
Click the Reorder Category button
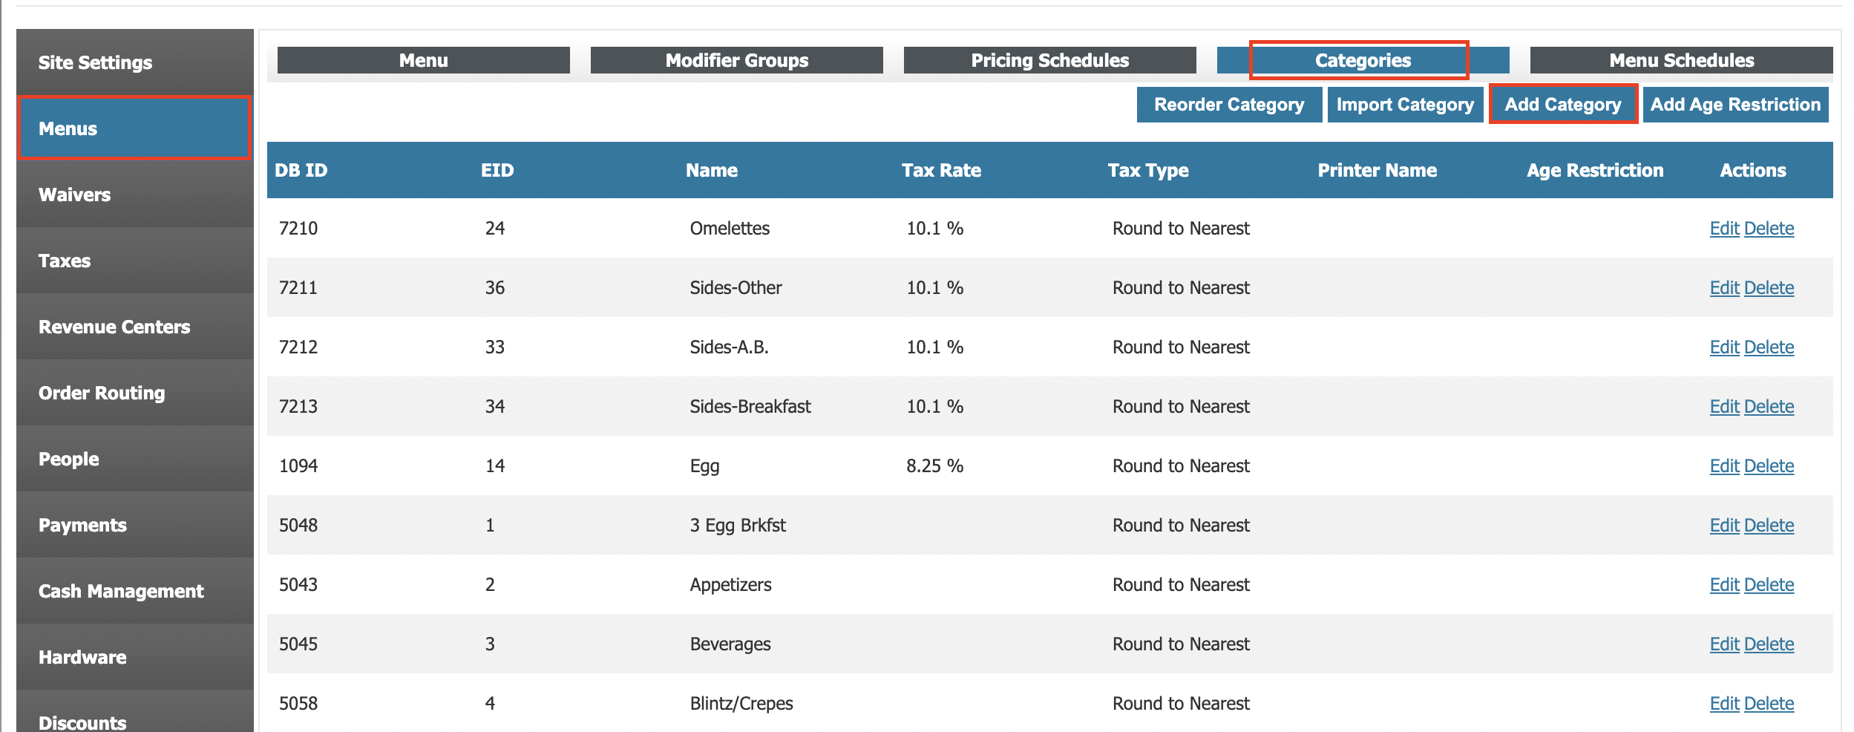1228,105
